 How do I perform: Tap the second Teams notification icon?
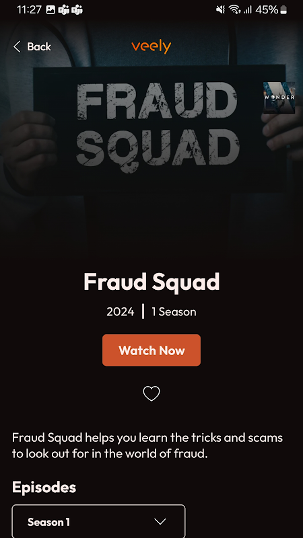pos(77,10)
